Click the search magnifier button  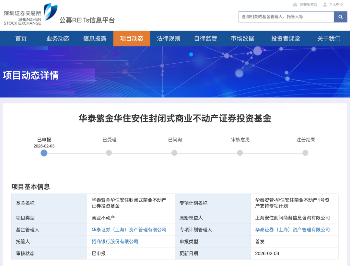[x=340, y=17]
